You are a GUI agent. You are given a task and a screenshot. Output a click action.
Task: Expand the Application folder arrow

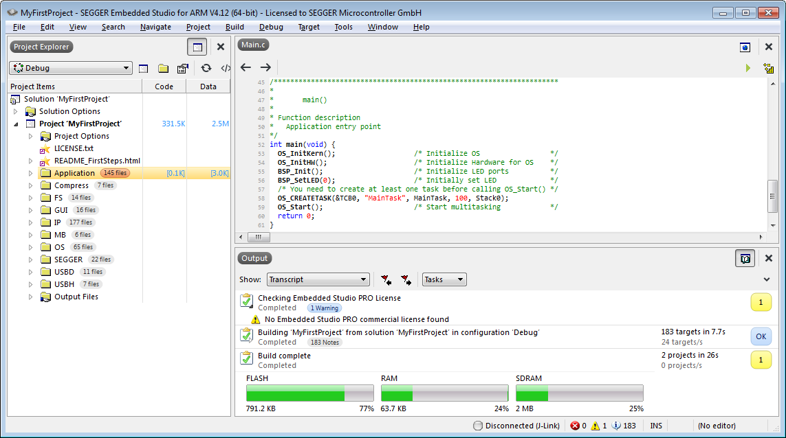click(x=30, y=173)
